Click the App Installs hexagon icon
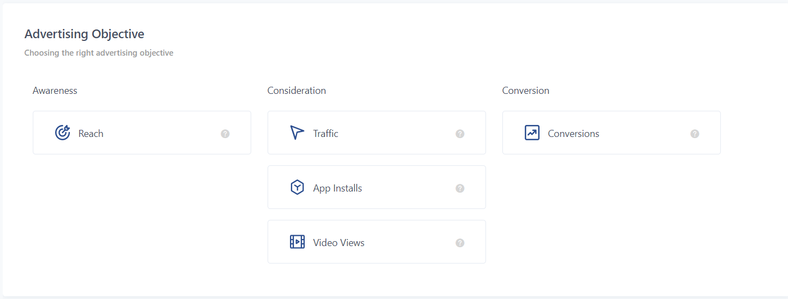This screenshot has width=788, height=299. [297, 188]
